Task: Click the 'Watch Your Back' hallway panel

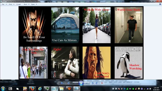Action: [x=129, y=25]
